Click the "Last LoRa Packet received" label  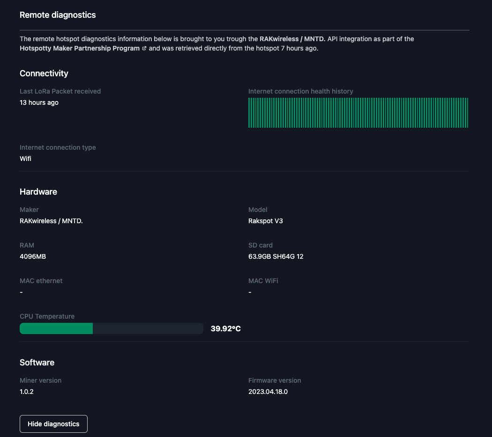(x=60, y=91)
